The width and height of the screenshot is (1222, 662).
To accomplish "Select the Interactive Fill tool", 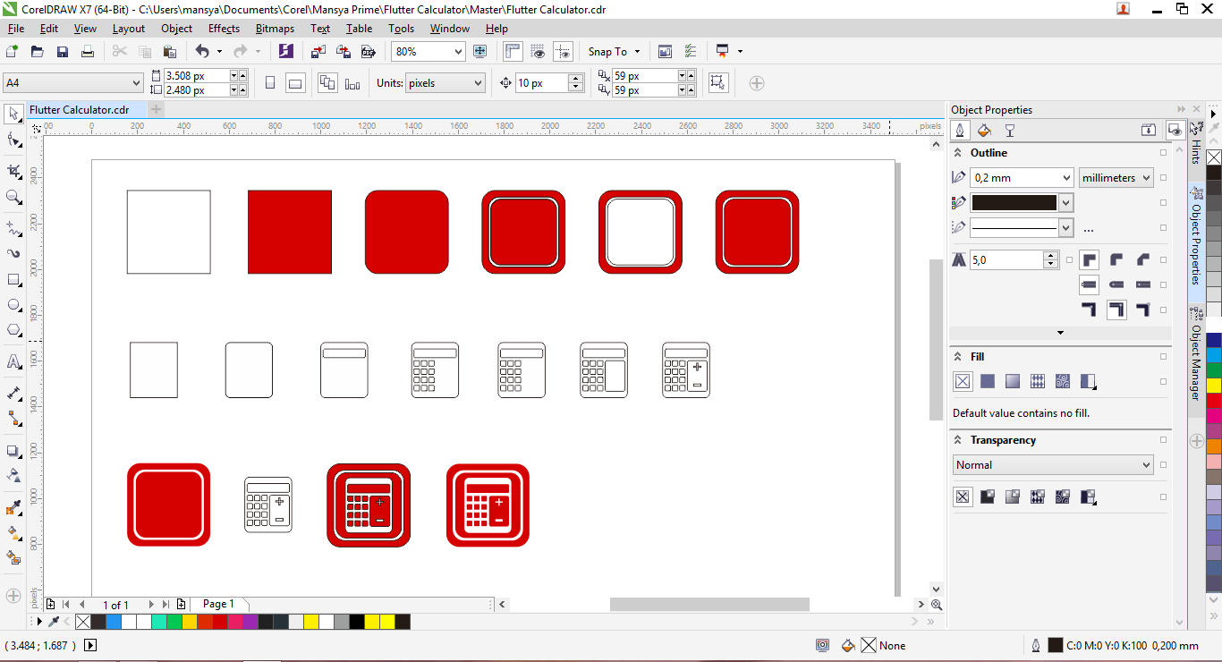I will point(13,533).
